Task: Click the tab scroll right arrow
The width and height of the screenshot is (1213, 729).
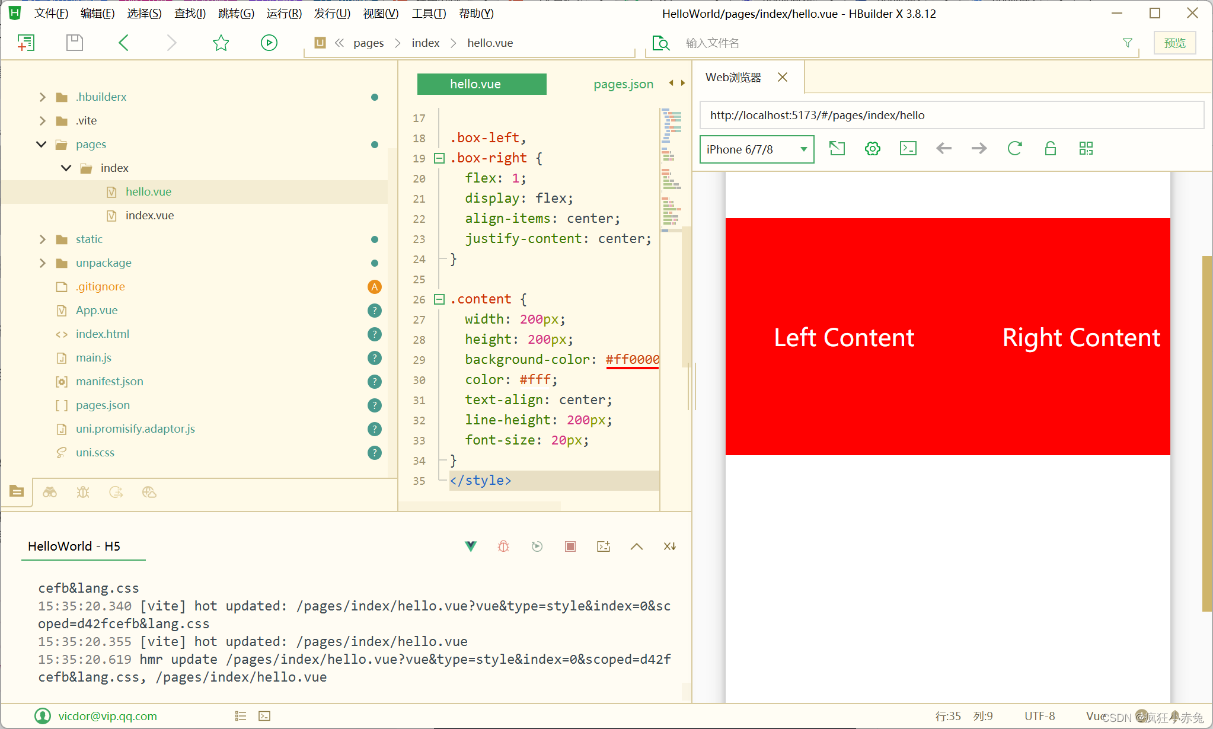Action: point(683,83)
